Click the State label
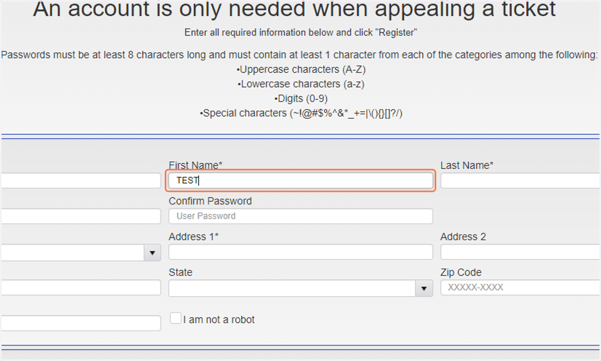This screenshot has width=601, height=361. 180,272
